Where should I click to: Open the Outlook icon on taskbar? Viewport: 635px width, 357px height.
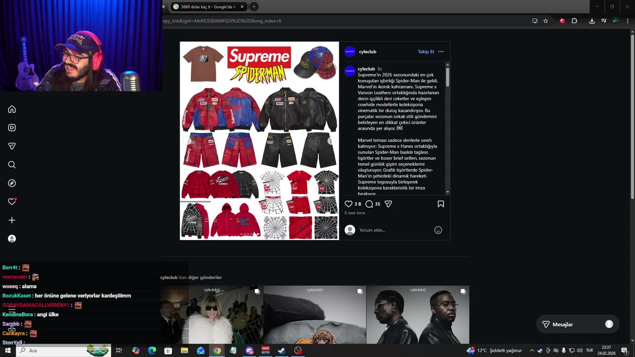(x=200, y=351)
